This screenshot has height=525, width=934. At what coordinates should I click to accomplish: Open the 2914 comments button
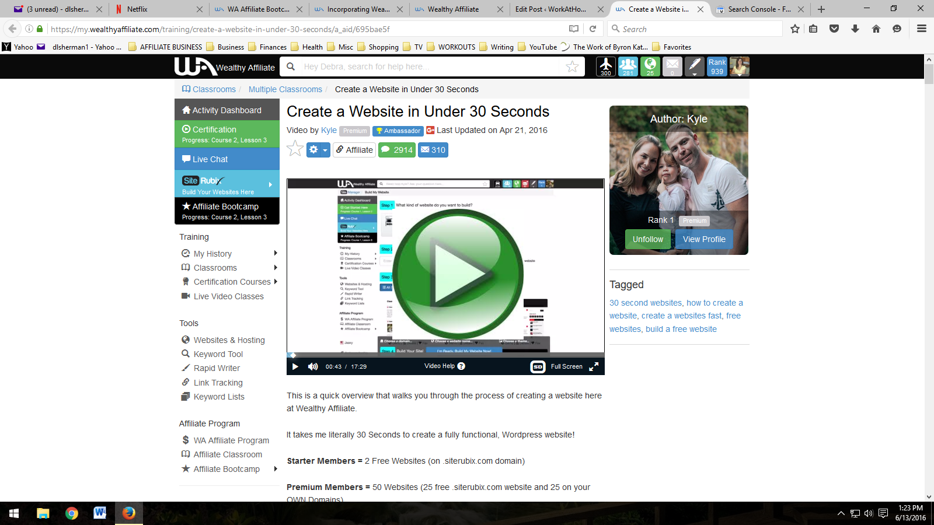click(397, 150)
